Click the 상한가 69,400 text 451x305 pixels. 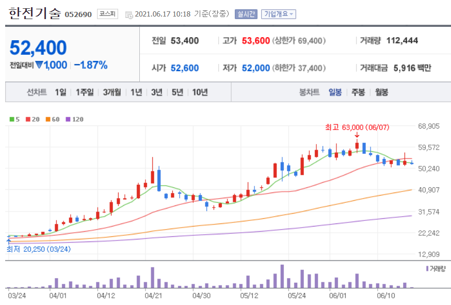point(299,41)
